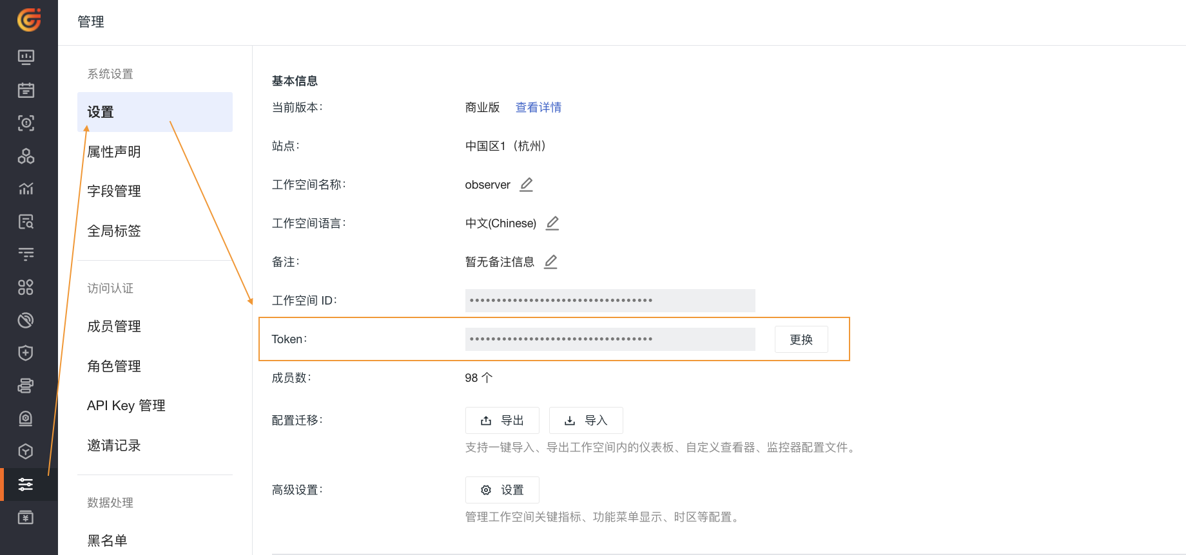Image resolution: width=1186 pixels, height=555 pixels.
Task: Click the pencil icon next to observer
Action: [x=526, y=185]
